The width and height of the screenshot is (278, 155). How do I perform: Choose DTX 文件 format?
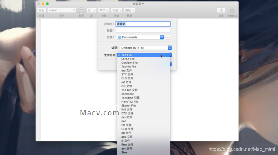click(144, 113)
